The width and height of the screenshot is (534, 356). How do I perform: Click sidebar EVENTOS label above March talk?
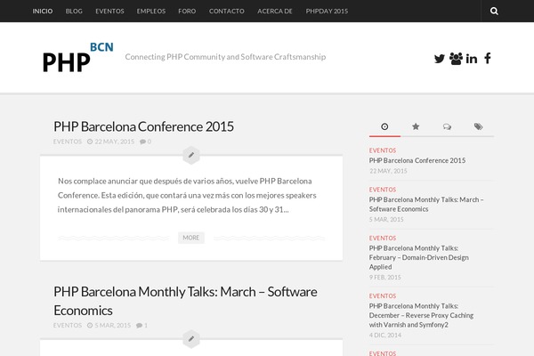383,190
